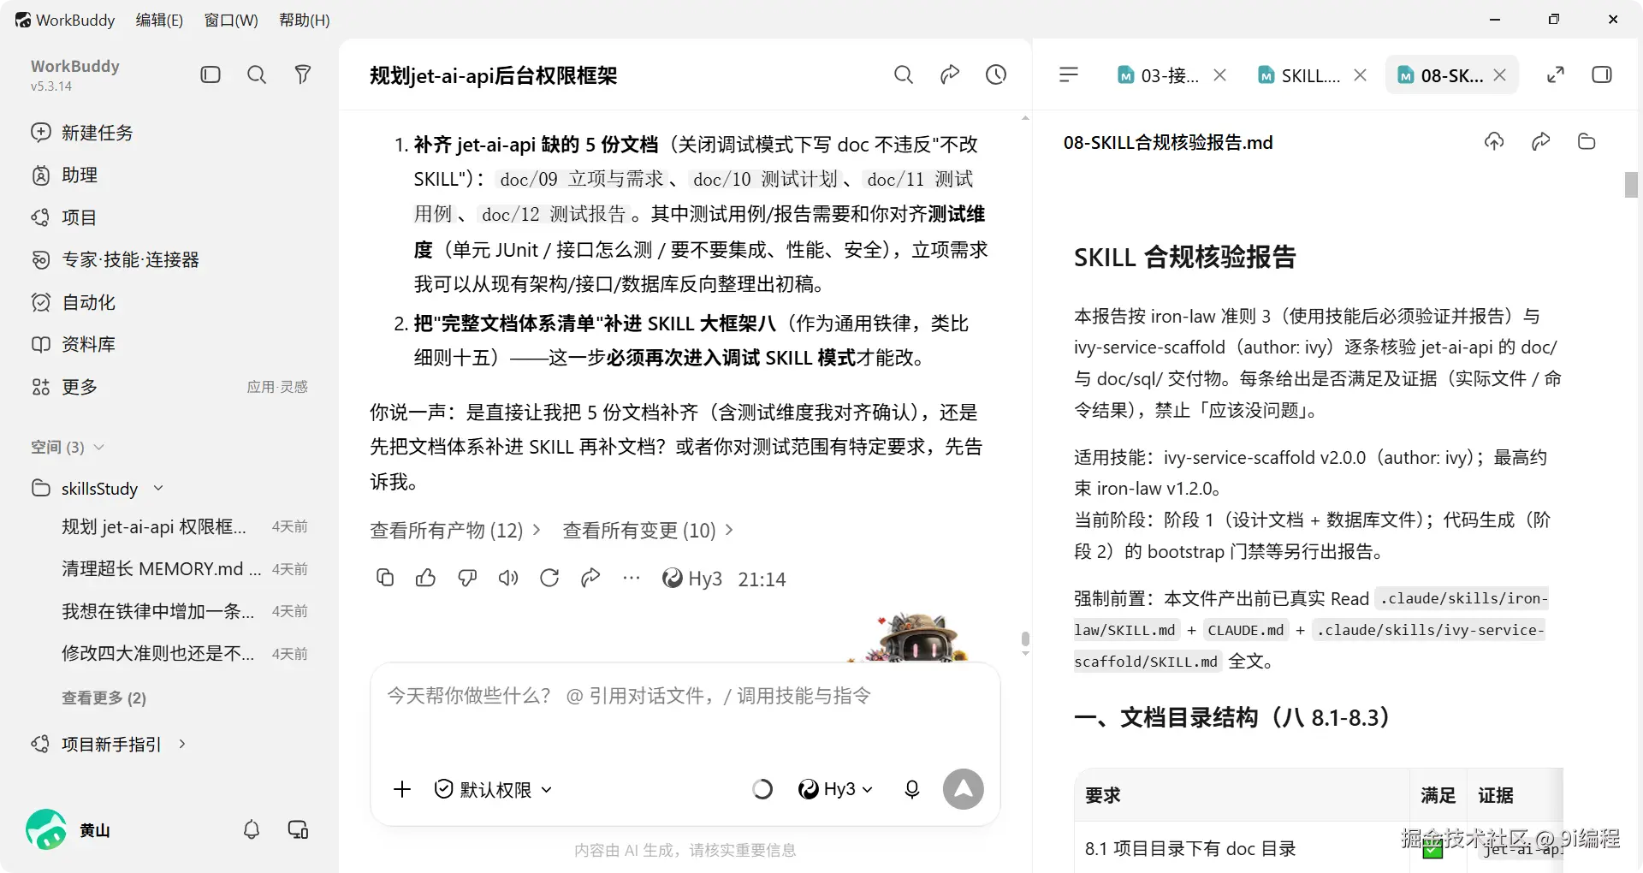Image resolution: width=1643 pixels, height=873 pixels.
Task: Open 编辑(E) menu
Action: coord(159,20)
